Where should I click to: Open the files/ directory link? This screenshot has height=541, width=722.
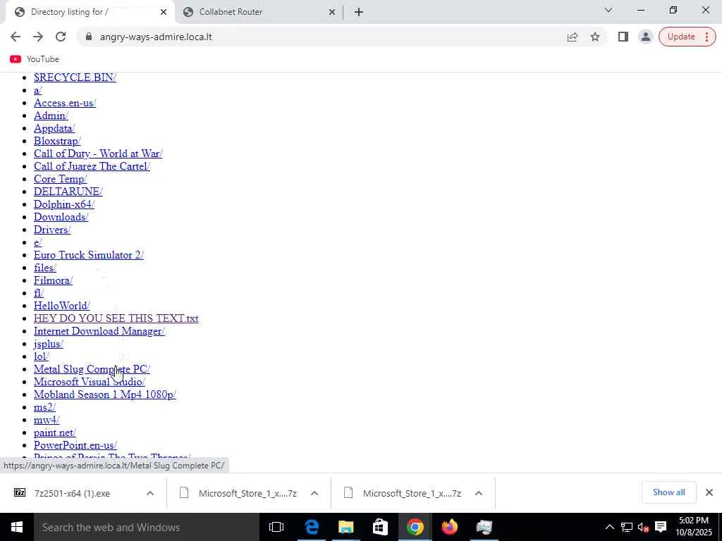[44, 267]
